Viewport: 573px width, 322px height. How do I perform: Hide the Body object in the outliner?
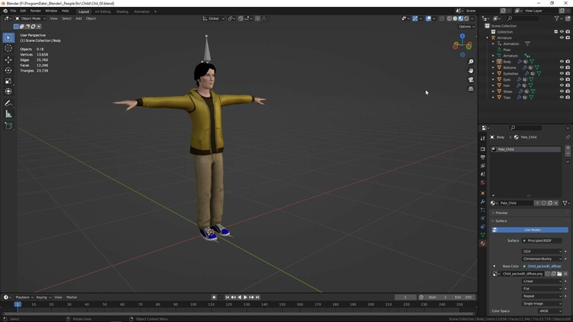pyautogui.click(x=562, y=61)
